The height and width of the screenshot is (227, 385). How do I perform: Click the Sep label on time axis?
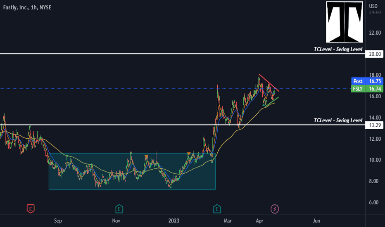coord(58,221)
